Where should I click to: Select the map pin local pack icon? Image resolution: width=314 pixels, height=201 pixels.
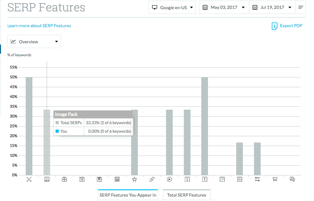(x=82, y=180)
